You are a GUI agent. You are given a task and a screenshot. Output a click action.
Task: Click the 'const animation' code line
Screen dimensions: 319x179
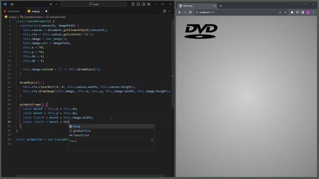pos(42,139)
